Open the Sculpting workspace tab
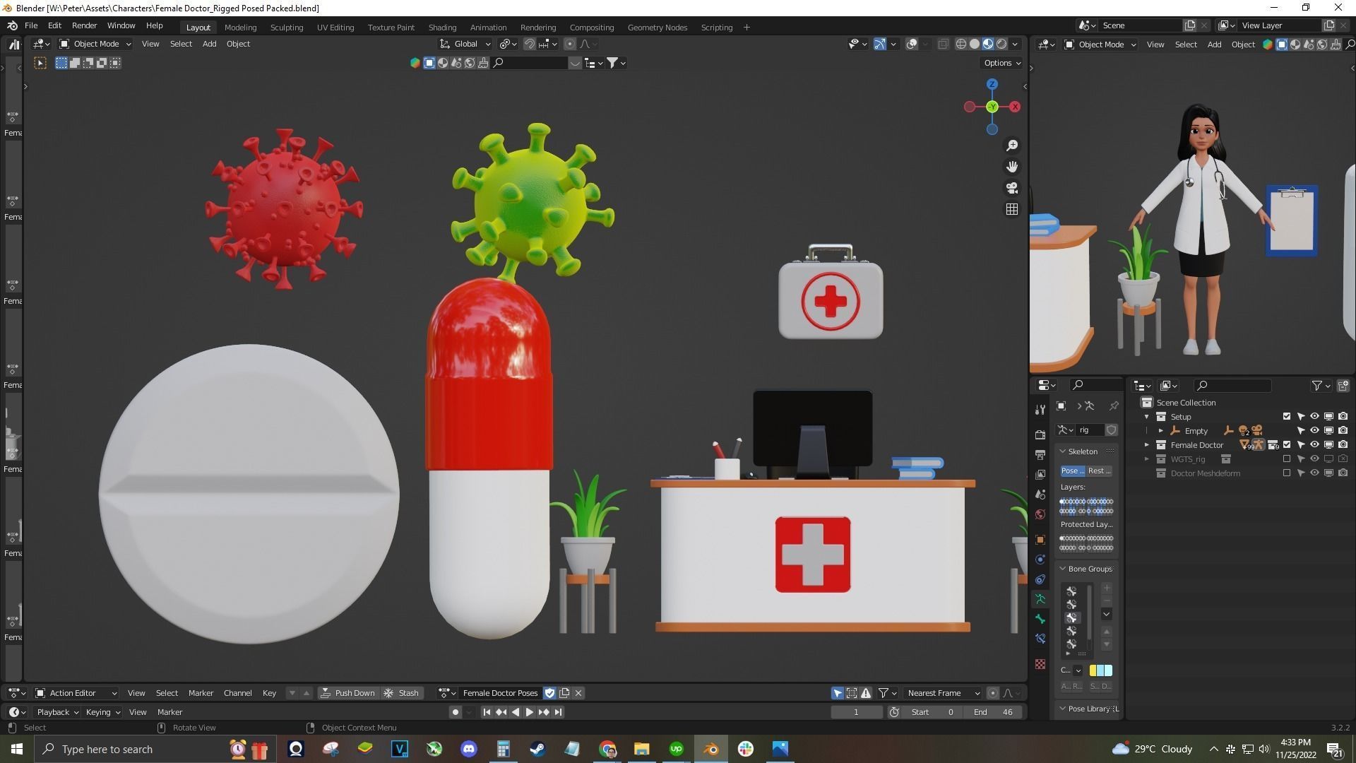Screen dimensions: 1356x763 point(286,28)
